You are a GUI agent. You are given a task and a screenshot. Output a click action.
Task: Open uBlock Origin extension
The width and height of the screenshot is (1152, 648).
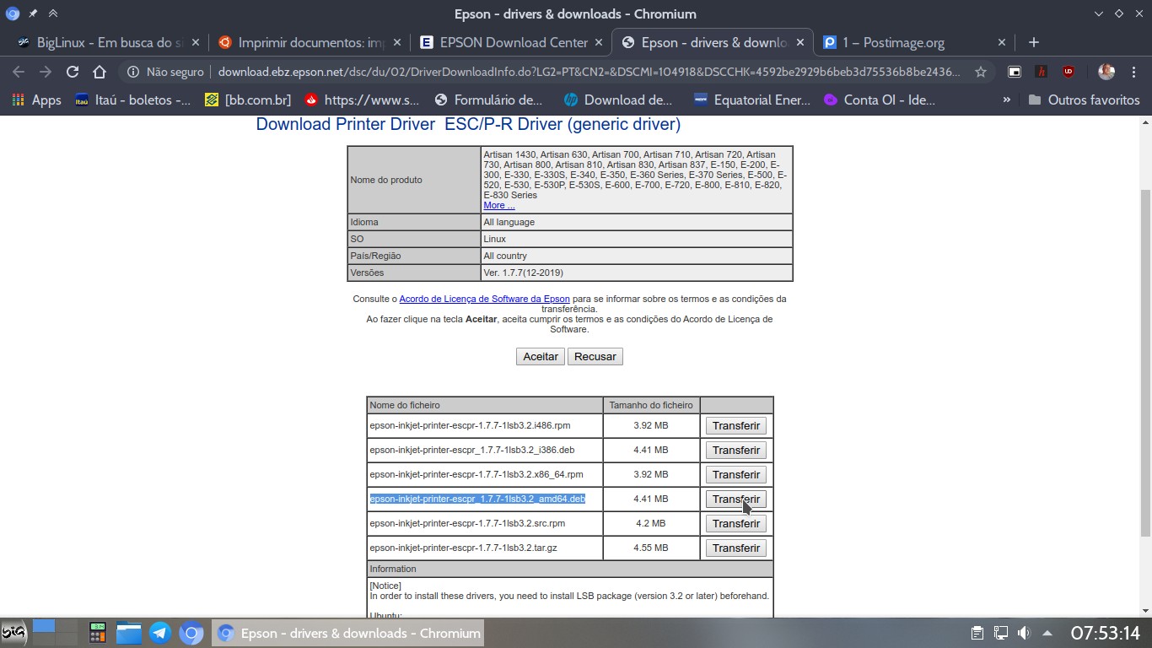(x=1069, y=72)
